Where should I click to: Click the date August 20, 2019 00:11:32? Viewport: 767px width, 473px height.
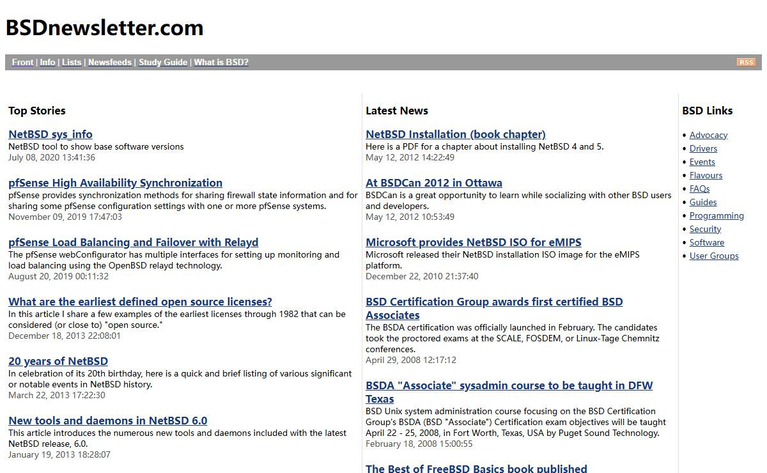coord(58,276)
